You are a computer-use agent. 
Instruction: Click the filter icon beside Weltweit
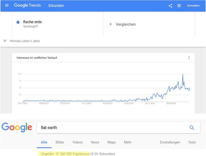[5, 41]
